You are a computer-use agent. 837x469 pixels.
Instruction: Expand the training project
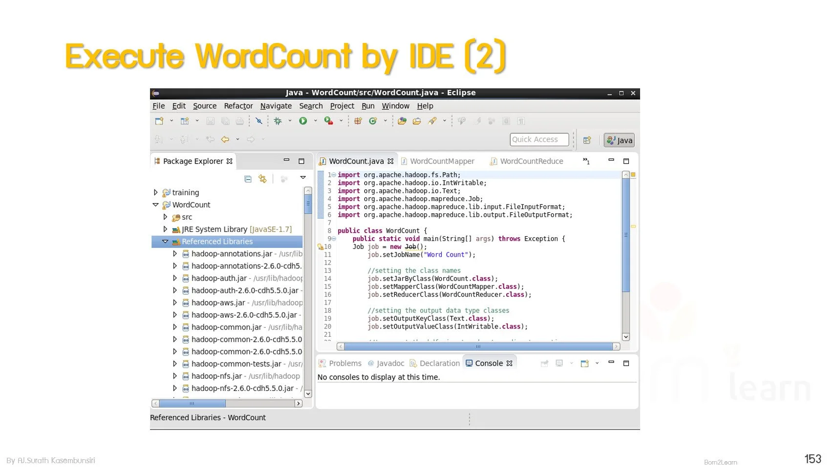point(156,192)
